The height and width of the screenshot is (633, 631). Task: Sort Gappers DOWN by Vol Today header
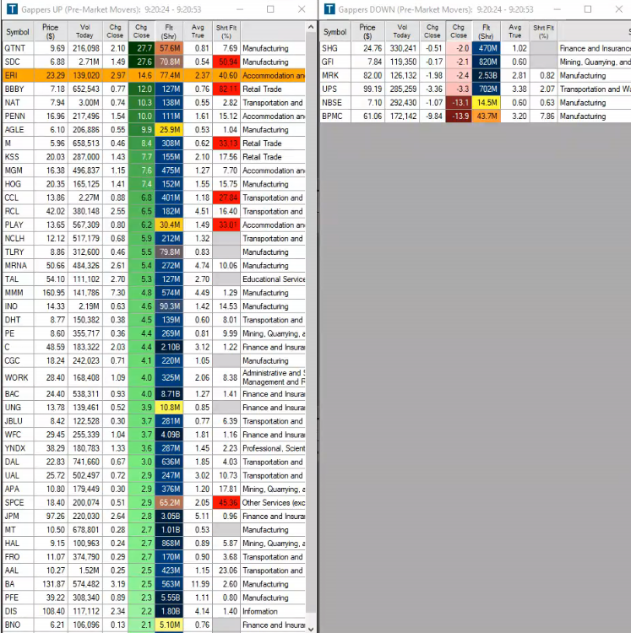point(401,31)
